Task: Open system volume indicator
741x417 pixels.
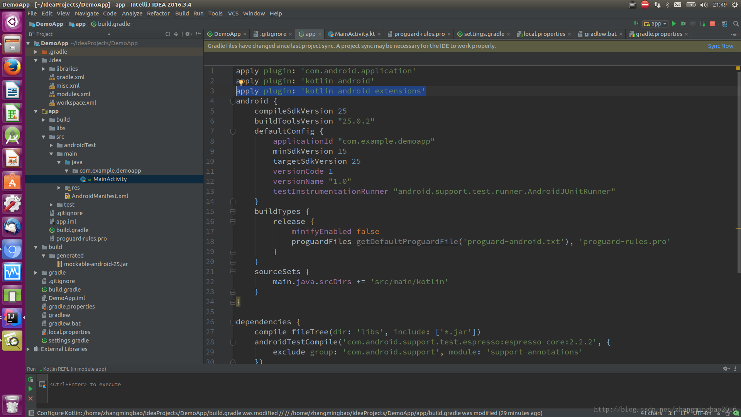Action: click(704, 5)
